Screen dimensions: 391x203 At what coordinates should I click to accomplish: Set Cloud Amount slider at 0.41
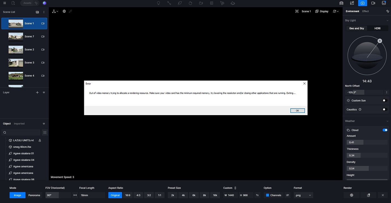[x=367, y=142]
